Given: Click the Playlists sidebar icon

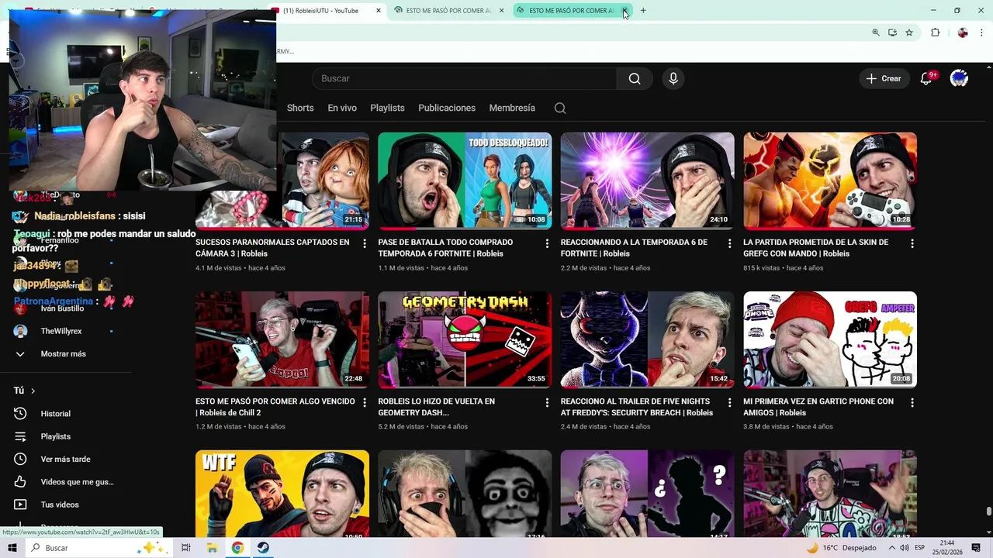Looking at the screenshot, I should [x=20, y=436].
